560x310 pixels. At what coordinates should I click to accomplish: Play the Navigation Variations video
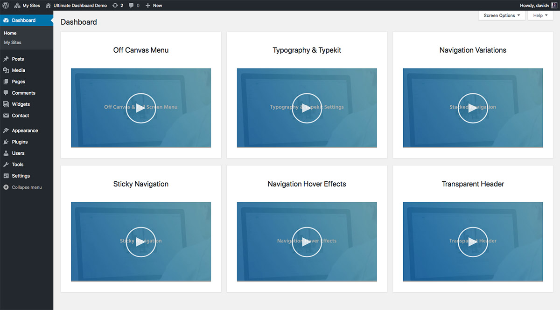pyautogui.click(x=473, y=108)
